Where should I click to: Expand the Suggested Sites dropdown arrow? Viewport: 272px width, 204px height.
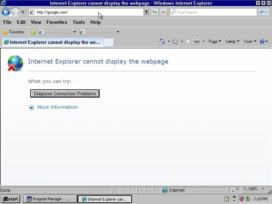[74, 32]
